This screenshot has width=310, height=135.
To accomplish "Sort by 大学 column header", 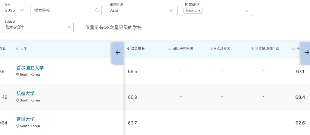I will pos(22,49).
